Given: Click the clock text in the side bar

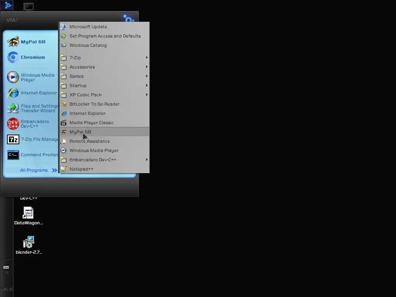Looking at the screenshot, I should point(6,289).
